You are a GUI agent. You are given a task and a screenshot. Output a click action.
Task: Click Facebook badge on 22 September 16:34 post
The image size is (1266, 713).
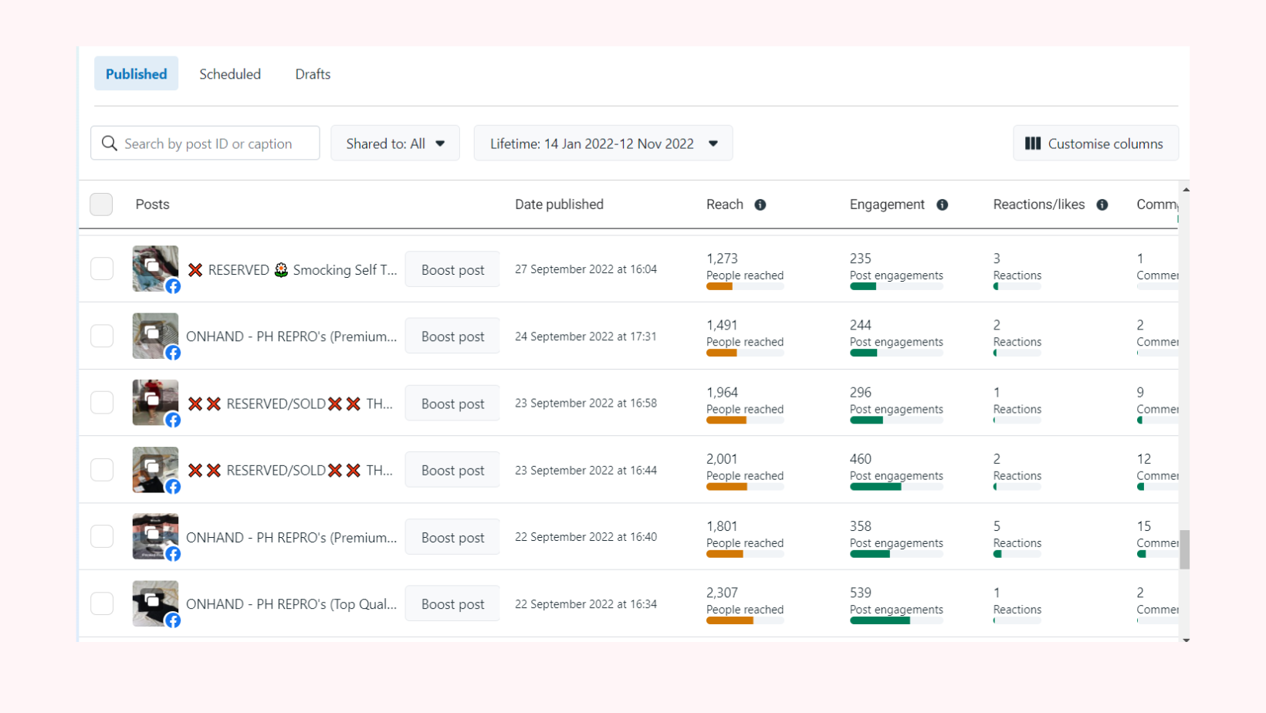point(173,621)
